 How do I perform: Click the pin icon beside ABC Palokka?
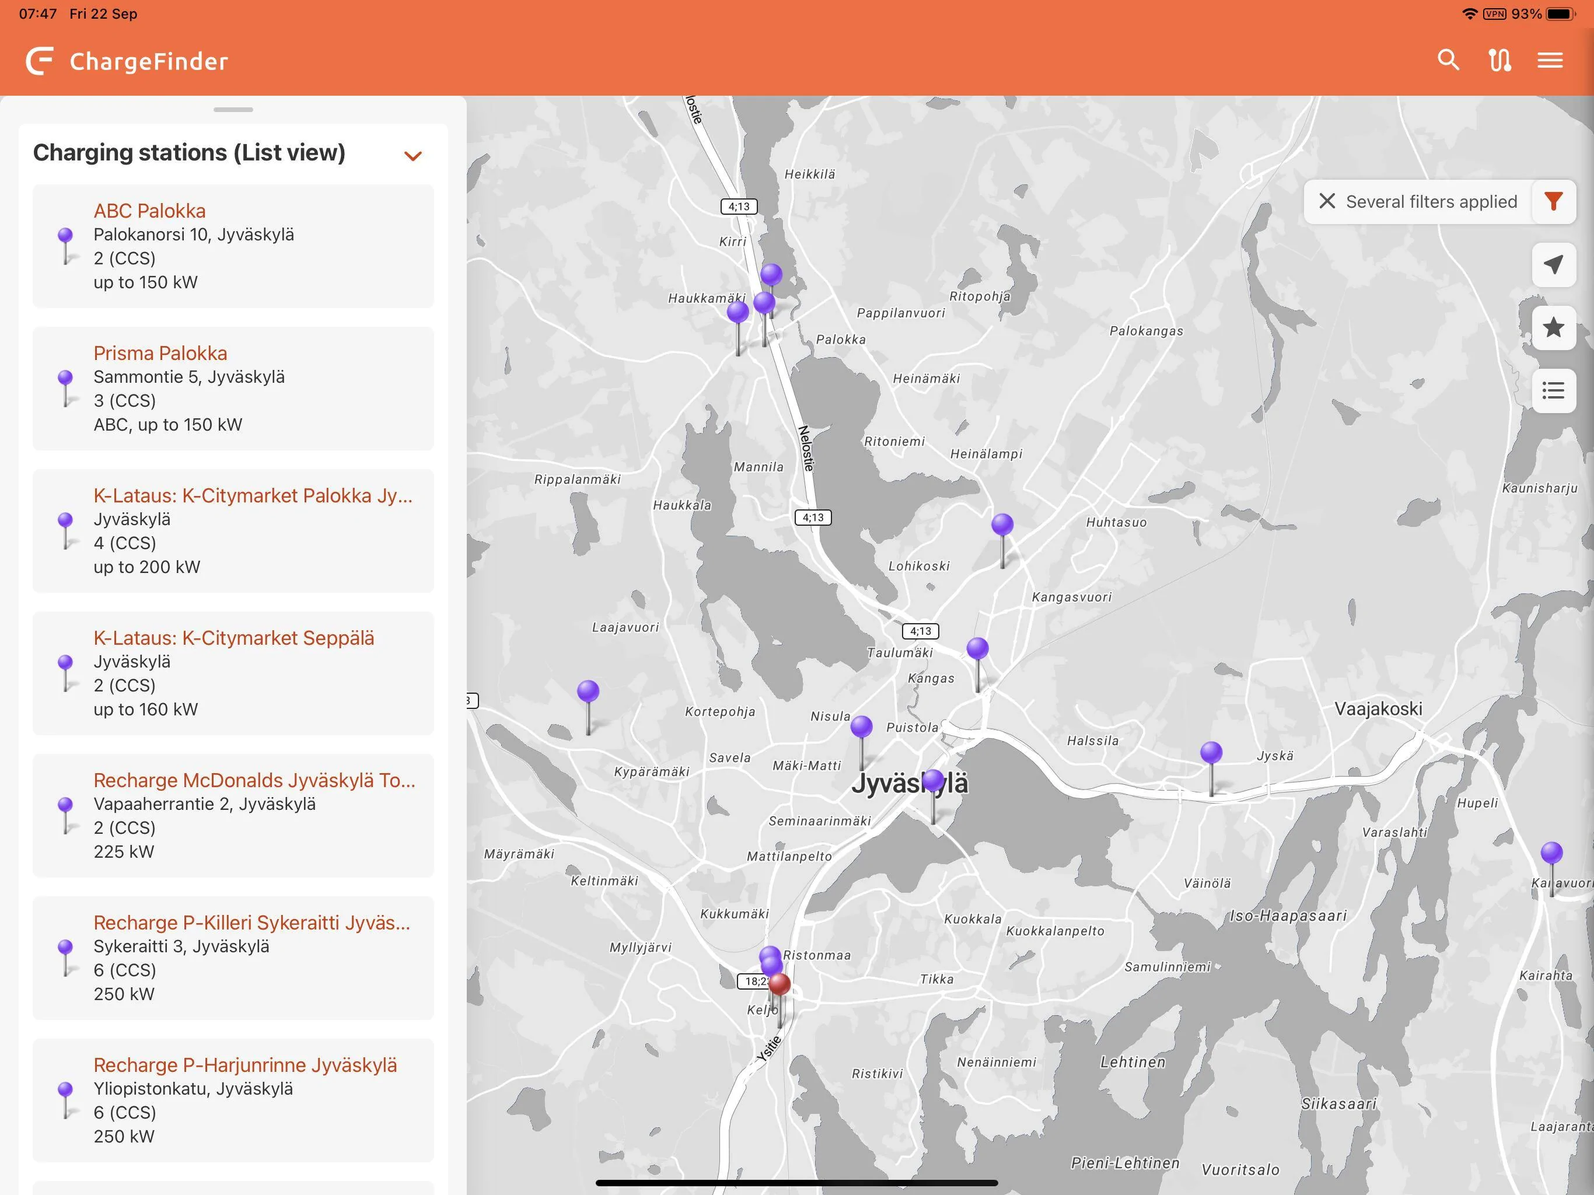pos(65,246)
